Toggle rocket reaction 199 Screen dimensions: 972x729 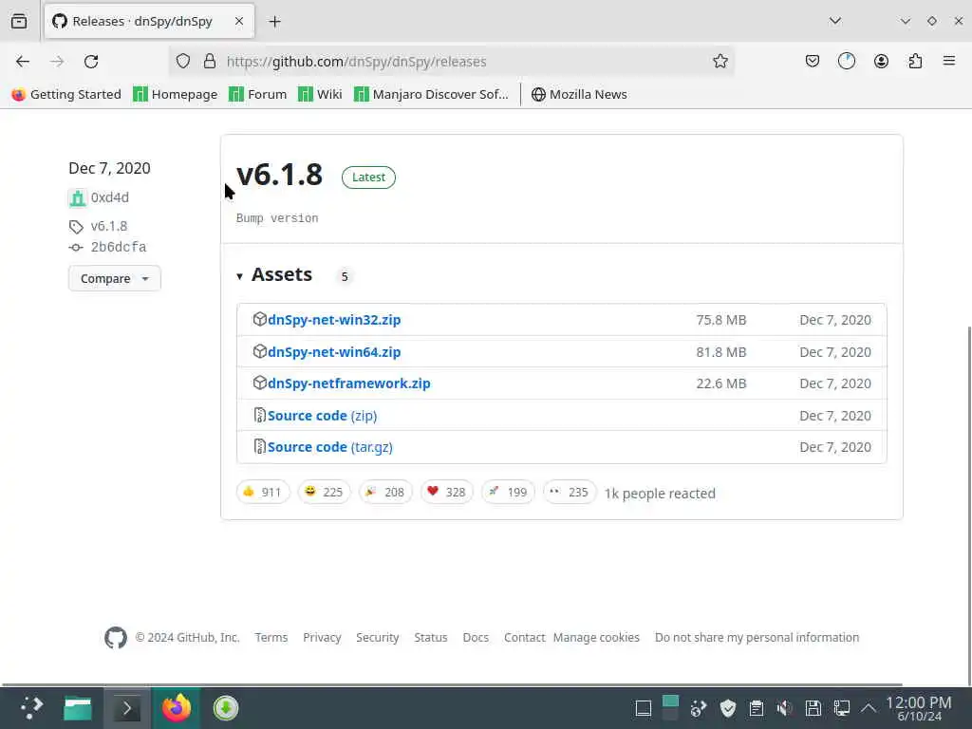point(509,493)
